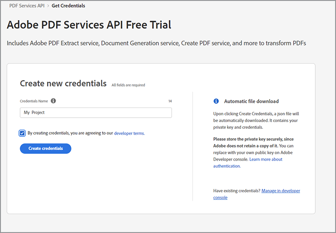Click Get Credentials breadcrumb item

pos(69,6)
